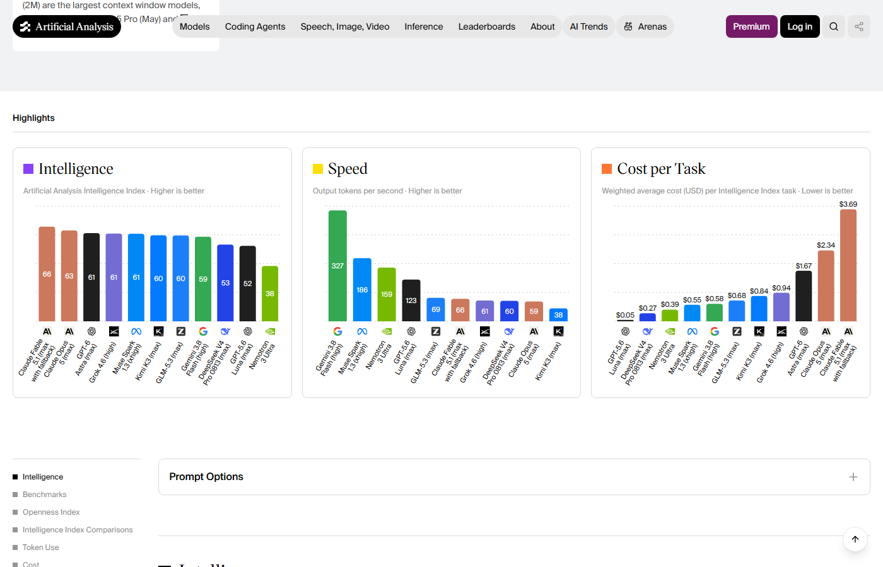Jump to Token Use in the sidebar
The image size is (883, 567).
tap(41, 547)
